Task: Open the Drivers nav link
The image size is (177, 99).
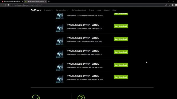Action: [x=91, y=10]
